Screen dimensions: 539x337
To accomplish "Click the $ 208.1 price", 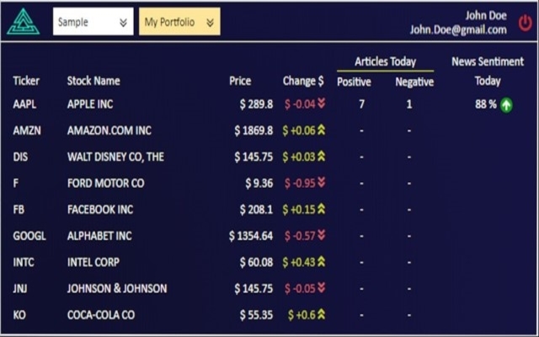I will (x=256, y=210).
